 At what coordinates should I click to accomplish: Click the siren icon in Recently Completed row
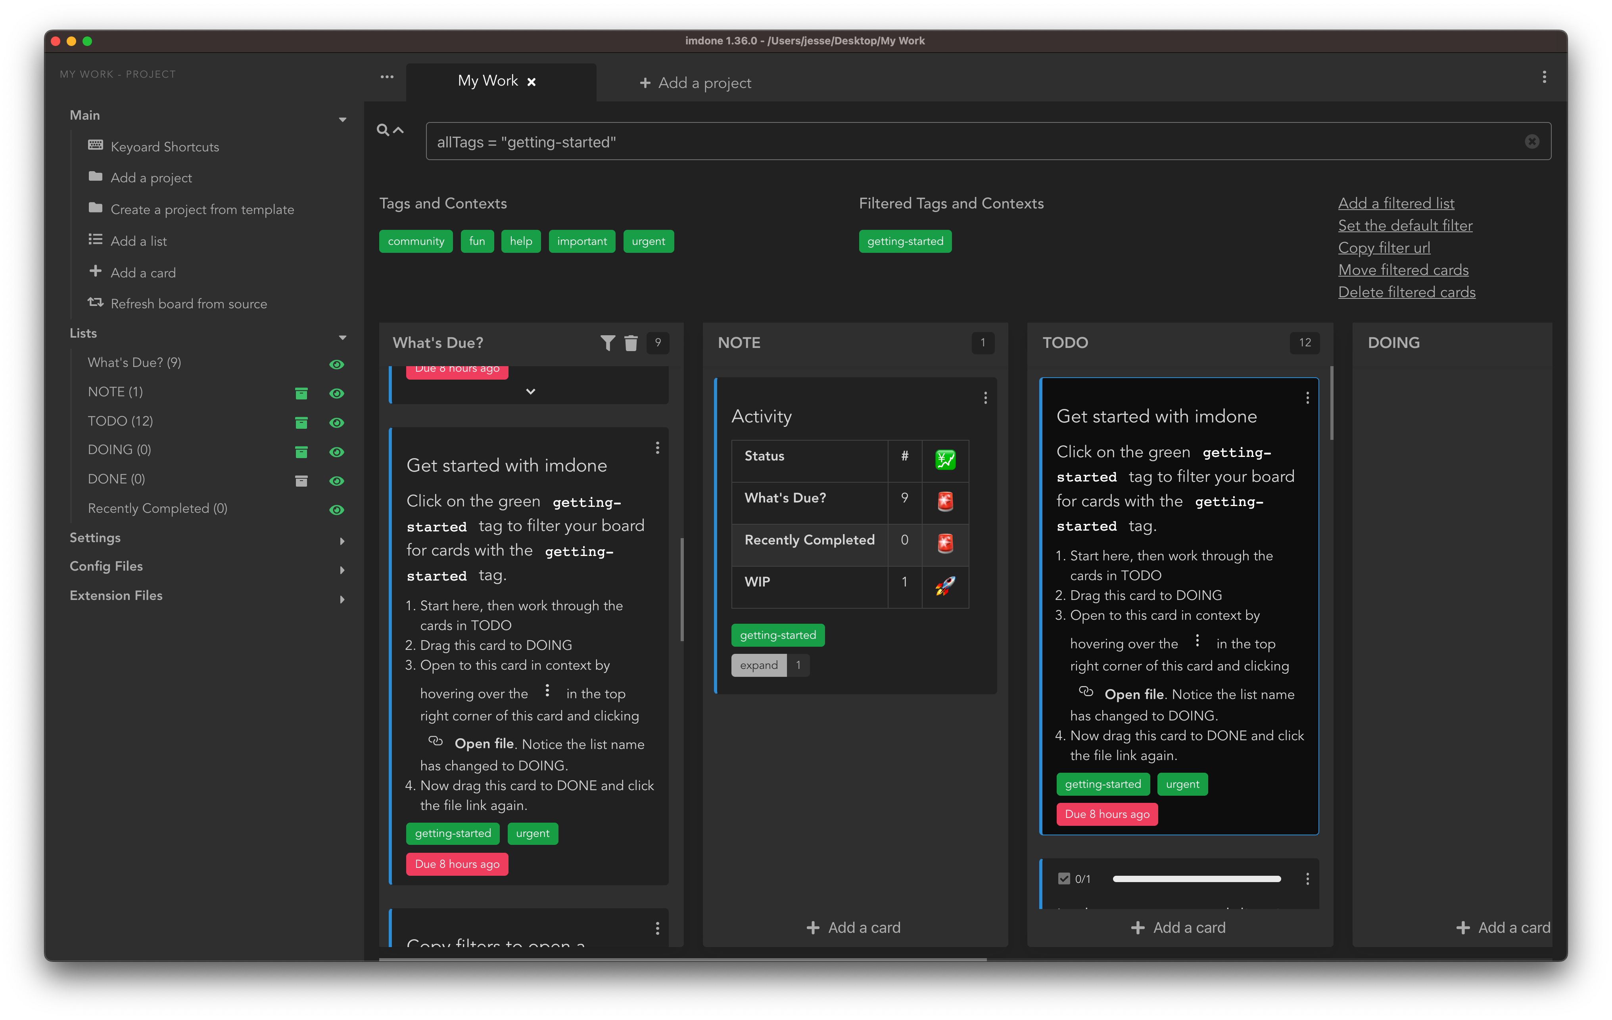point(944,543)
